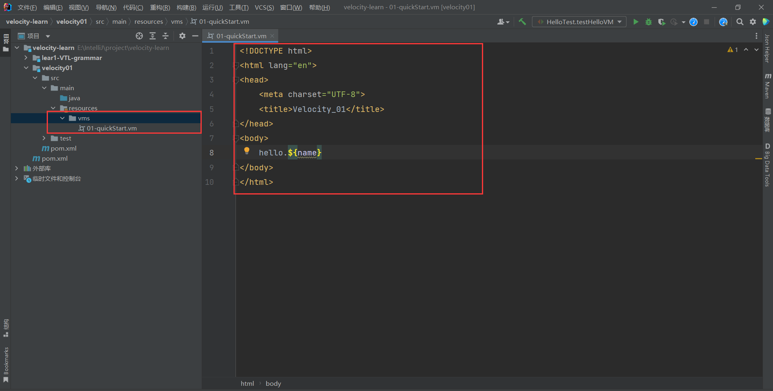Open Search Everywhere magnifier icon
The image size is (773, 391).
[740, 22]
